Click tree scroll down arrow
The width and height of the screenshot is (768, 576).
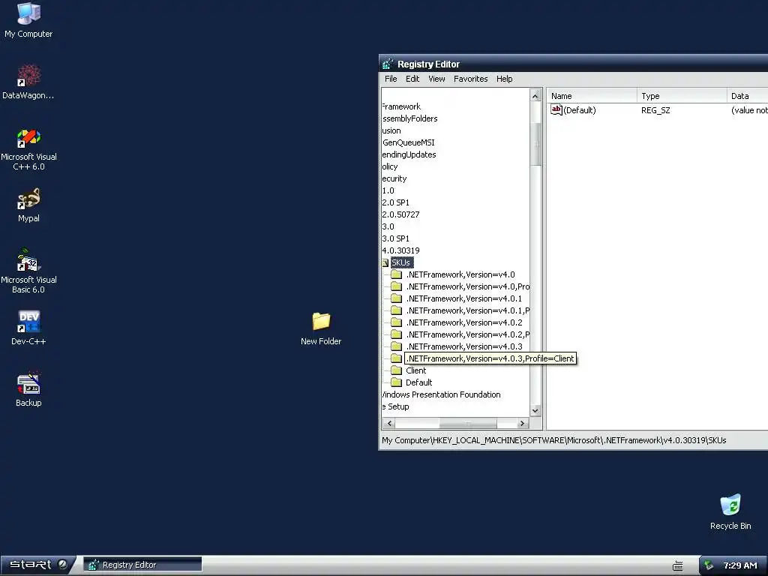click(535, 410)
